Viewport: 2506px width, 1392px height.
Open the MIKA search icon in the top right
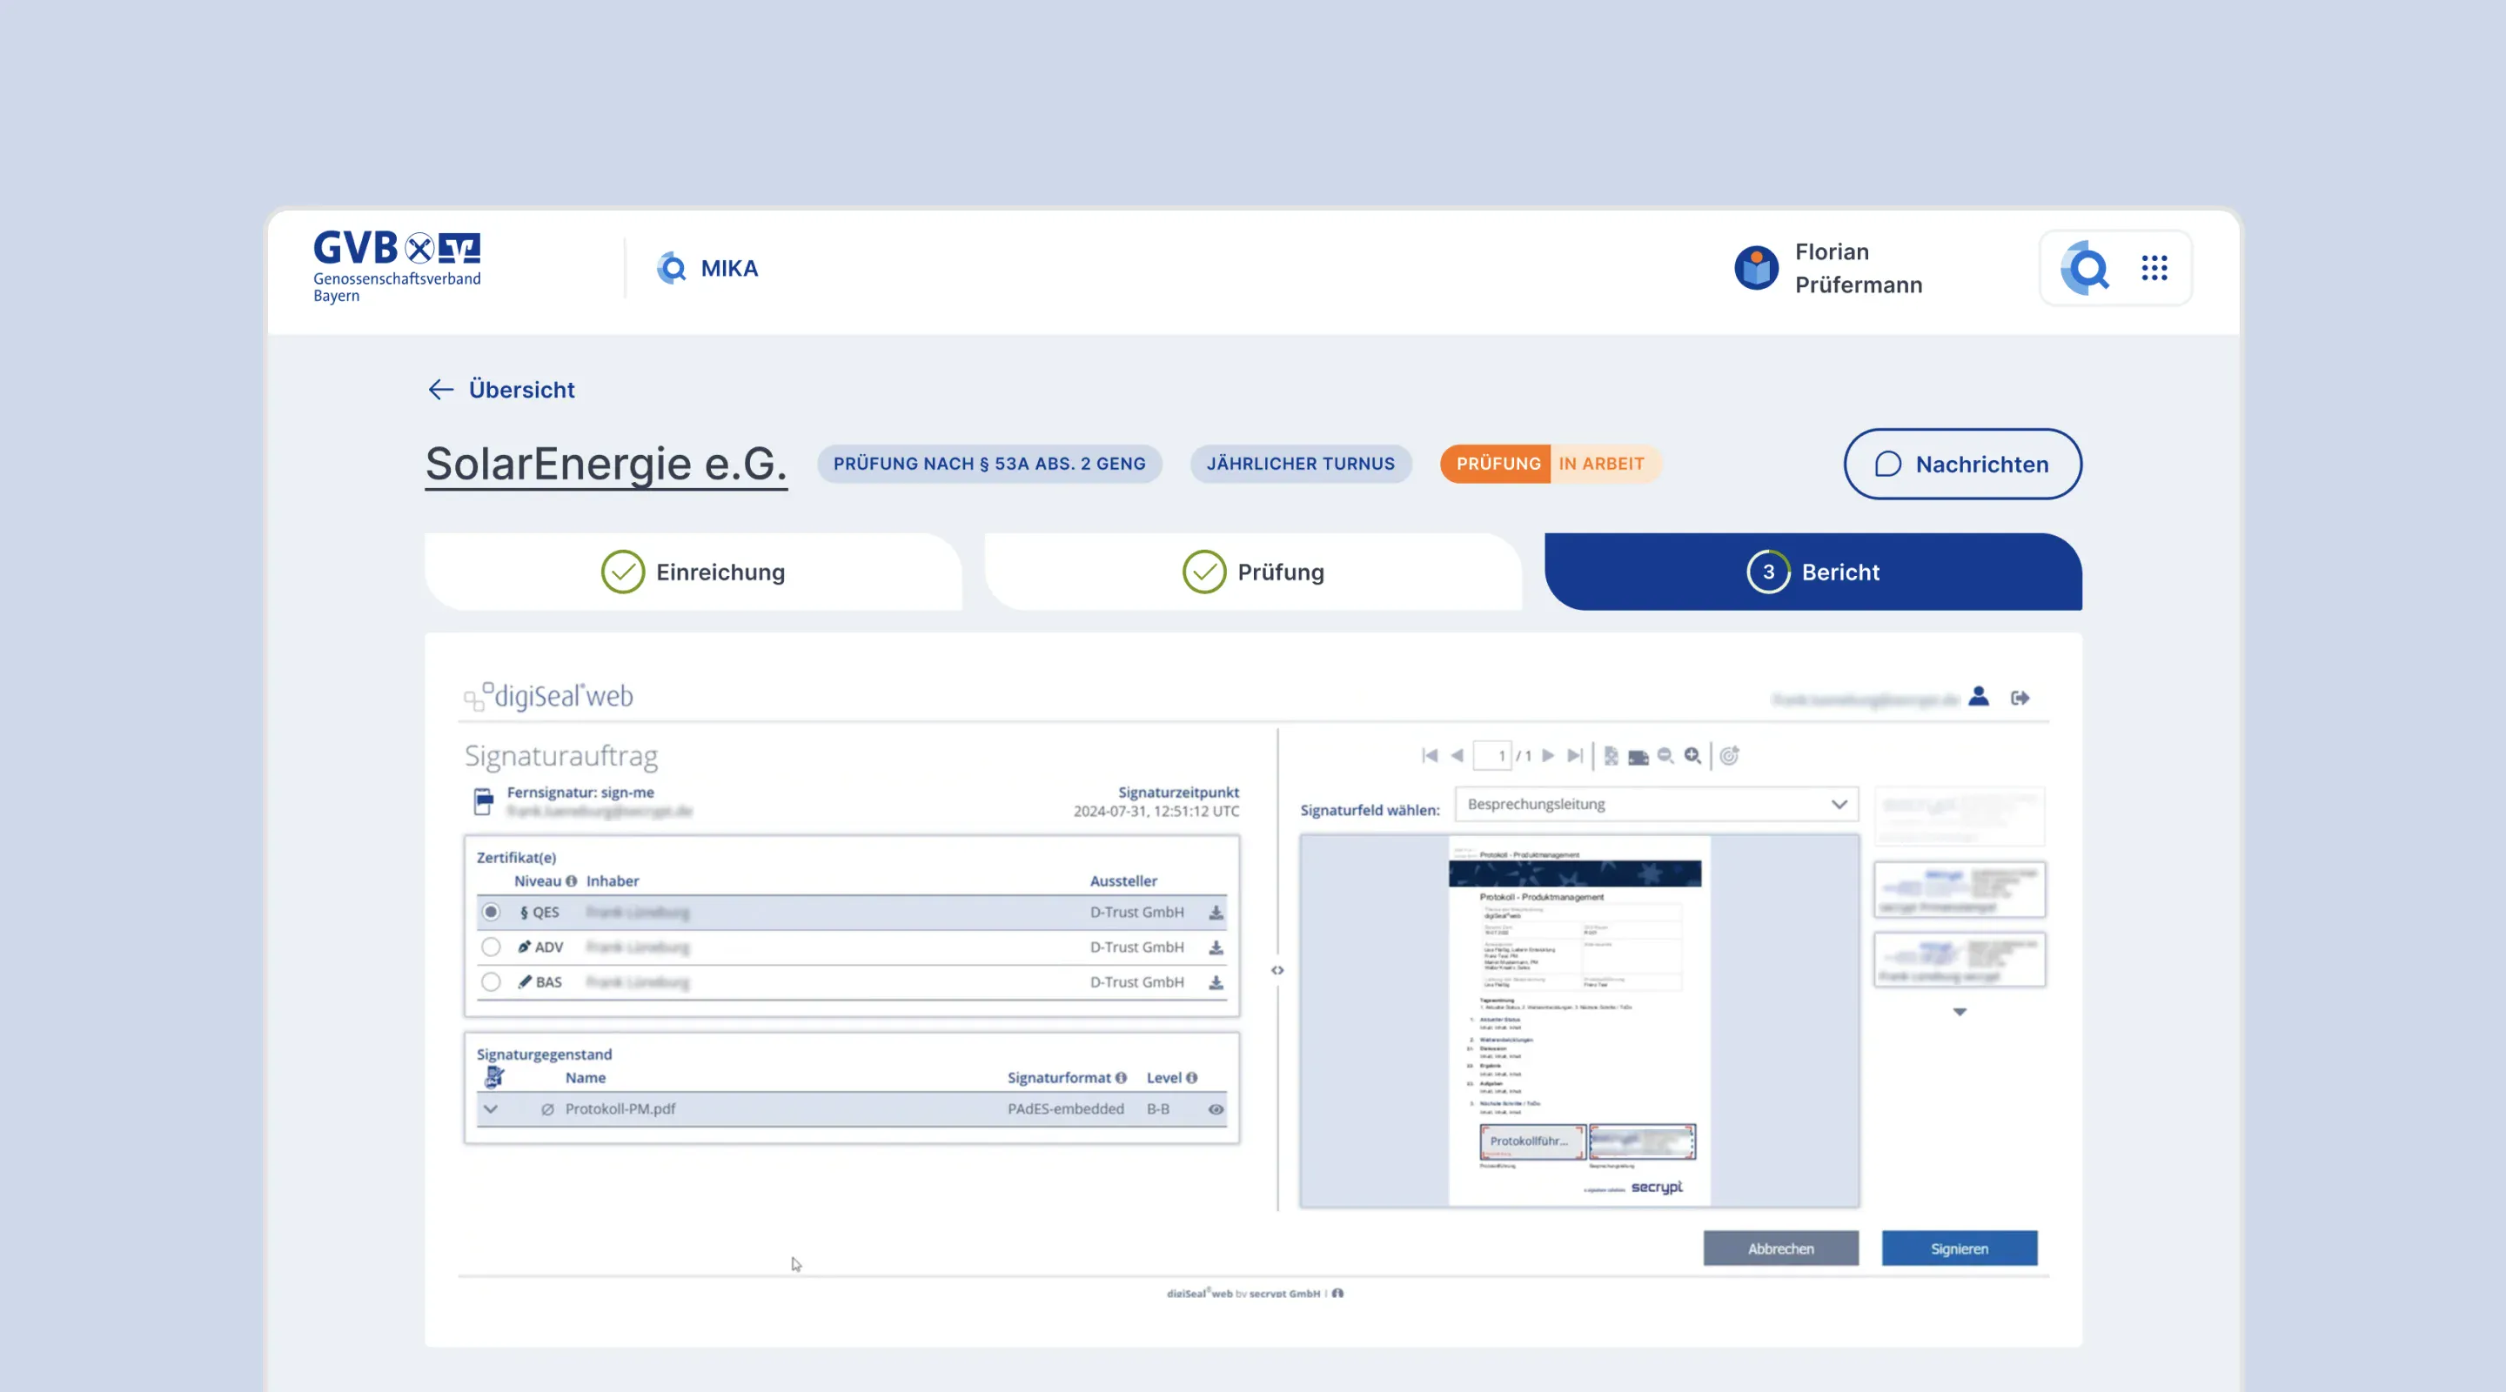tap(2085, 269)
